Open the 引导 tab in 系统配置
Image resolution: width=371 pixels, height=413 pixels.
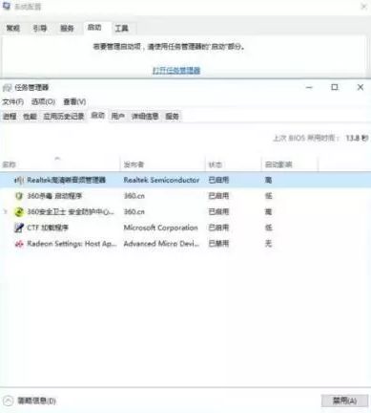40,29
